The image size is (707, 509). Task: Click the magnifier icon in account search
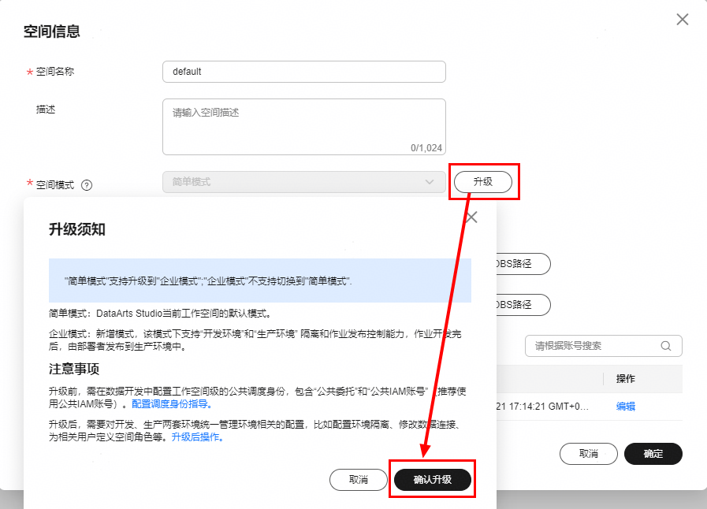coord(666,346)
